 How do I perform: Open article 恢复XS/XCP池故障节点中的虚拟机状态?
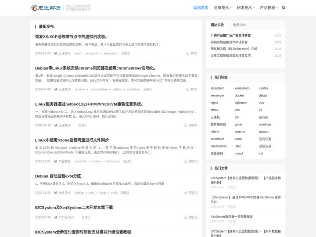[72, 37]
